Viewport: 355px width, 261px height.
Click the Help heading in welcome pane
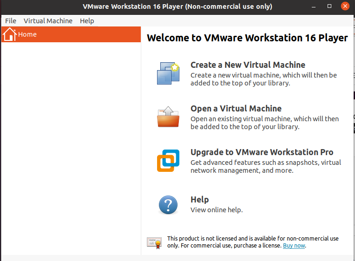(200, 199)
